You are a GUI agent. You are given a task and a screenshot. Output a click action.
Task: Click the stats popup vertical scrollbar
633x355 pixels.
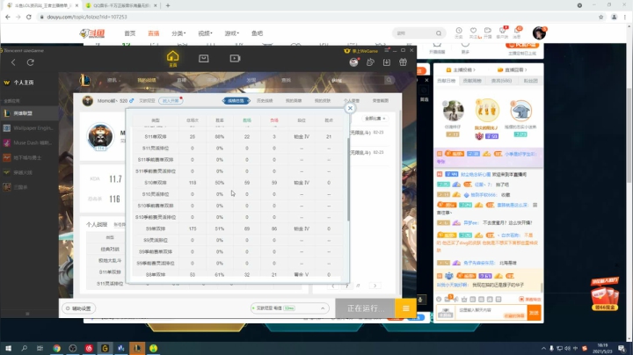coord(348,179)
